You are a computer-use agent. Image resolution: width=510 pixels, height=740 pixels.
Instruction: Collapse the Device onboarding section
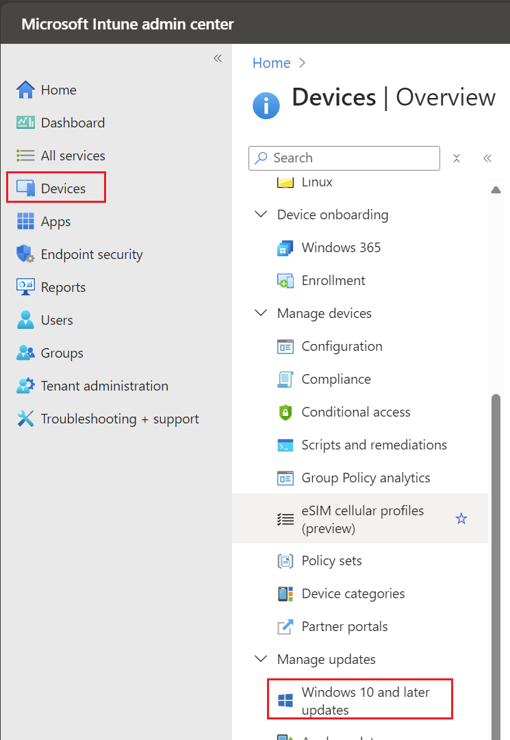(261, 214)
